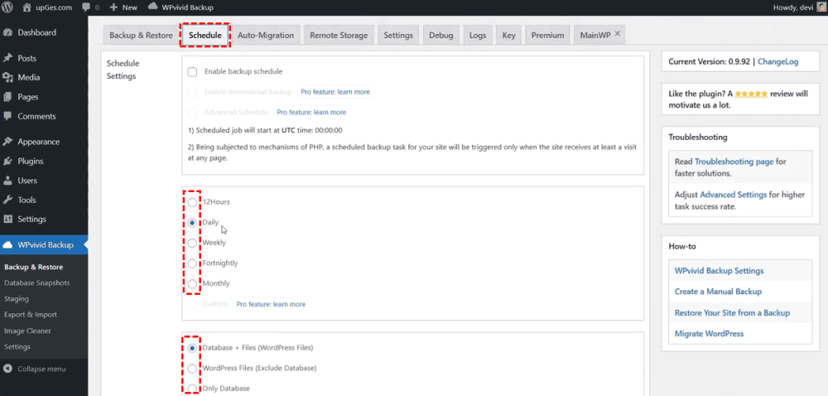Open Custom Pro feature learn more link
The image size is (828, 396).
(x=271, y=304)
